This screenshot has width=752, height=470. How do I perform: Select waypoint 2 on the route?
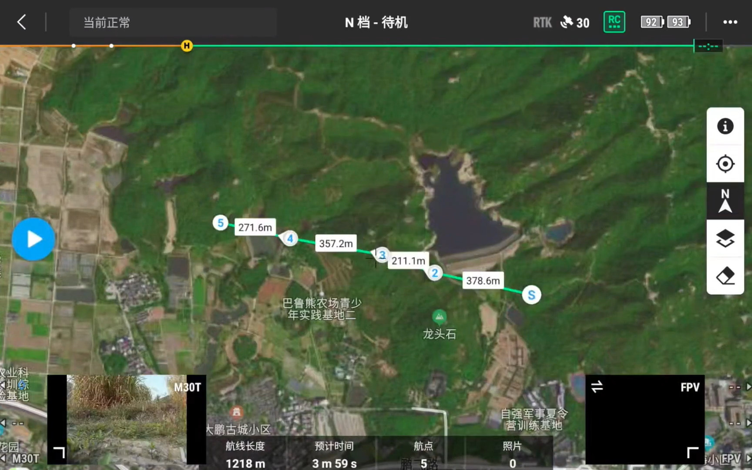(435, 273)
